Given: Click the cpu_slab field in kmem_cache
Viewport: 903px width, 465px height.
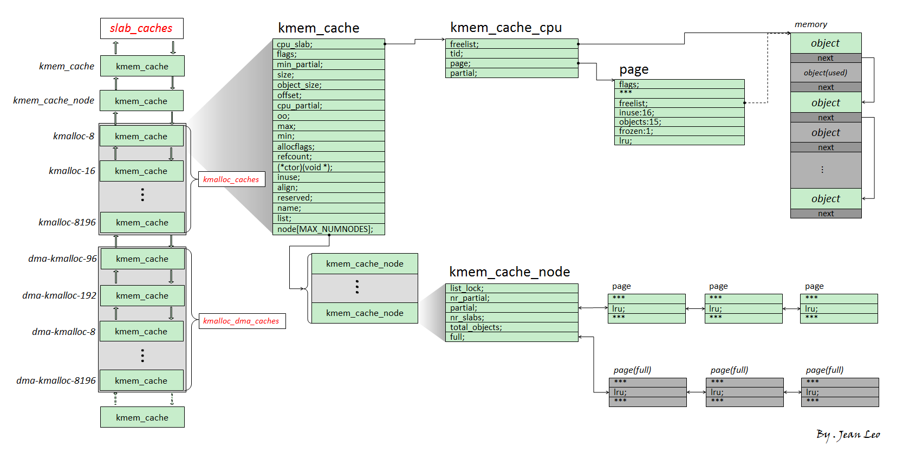Looking at the screenshot, I should 328,44.
